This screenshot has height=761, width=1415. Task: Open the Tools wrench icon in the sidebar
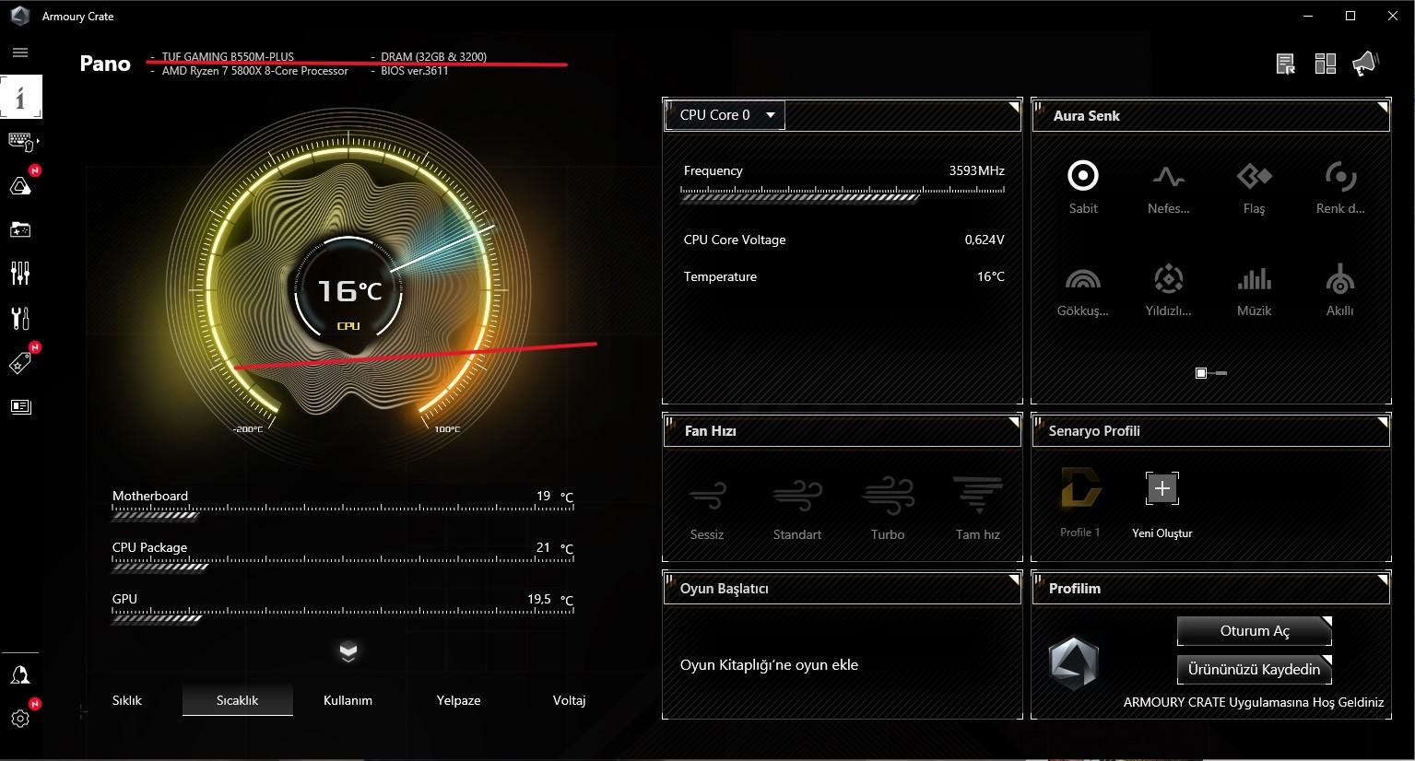tap(20, 318)
